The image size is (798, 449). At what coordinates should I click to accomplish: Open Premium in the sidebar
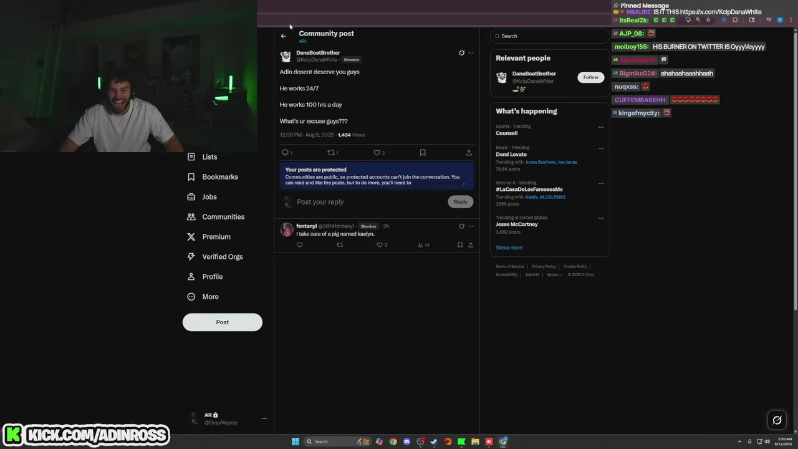208,237
